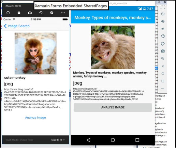This screenshot has height=148, width=176.
Task: Click the iOS simulator home button icon
Action: click(x=8, y=13)
